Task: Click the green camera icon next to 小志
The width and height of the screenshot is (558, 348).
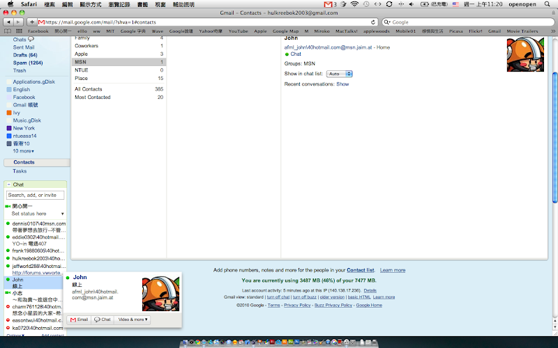Action: click(x=8, y=293)
